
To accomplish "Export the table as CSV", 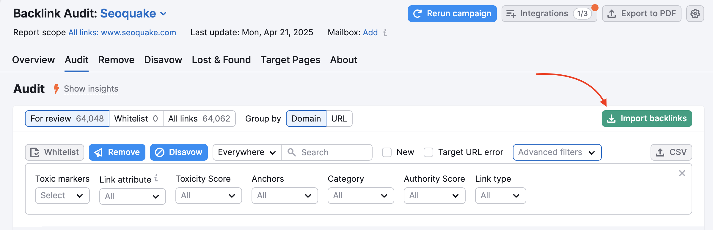I will (x=671, y=152).
